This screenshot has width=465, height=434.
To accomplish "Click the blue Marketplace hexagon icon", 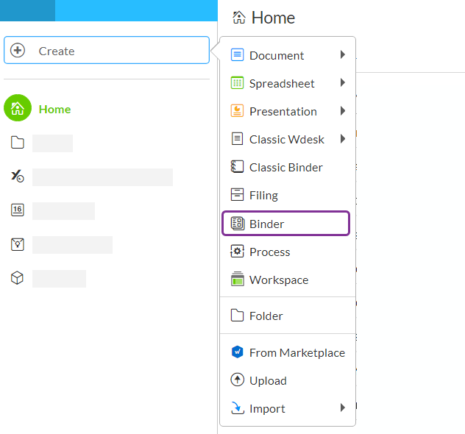I will click(x=237, y=352).
